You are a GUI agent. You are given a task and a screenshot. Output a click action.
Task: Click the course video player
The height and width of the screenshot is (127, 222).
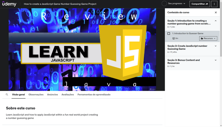point(82,50)
